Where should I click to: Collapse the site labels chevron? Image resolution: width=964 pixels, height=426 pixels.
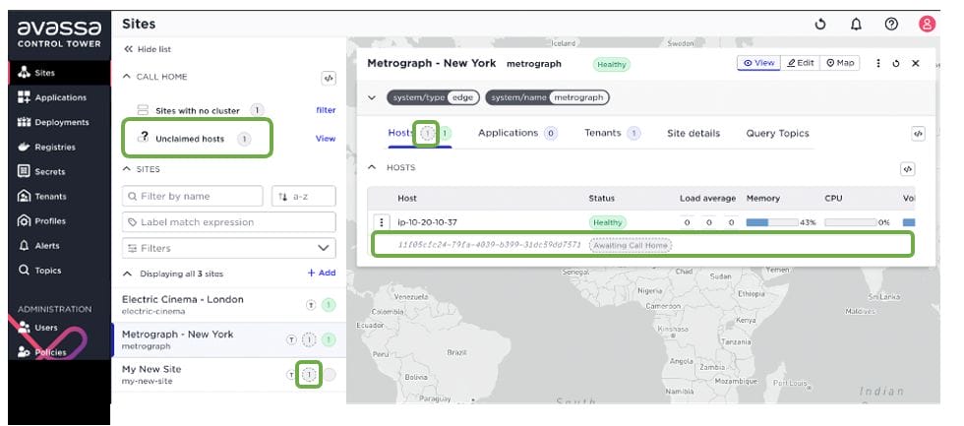(372, 97)
